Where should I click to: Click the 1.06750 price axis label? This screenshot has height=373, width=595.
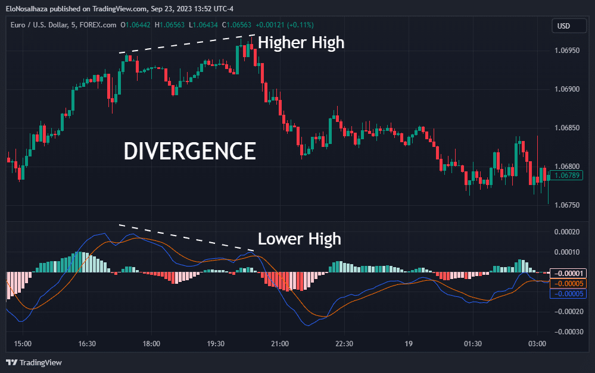pos(567,205)
